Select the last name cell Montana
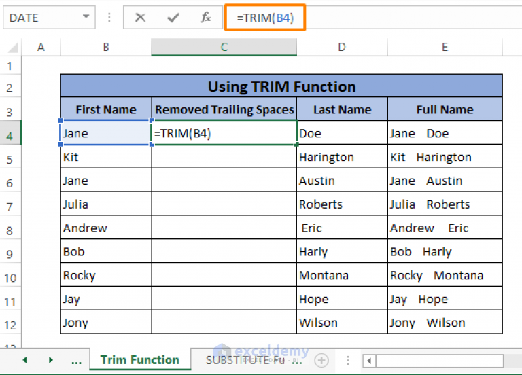 342,275
